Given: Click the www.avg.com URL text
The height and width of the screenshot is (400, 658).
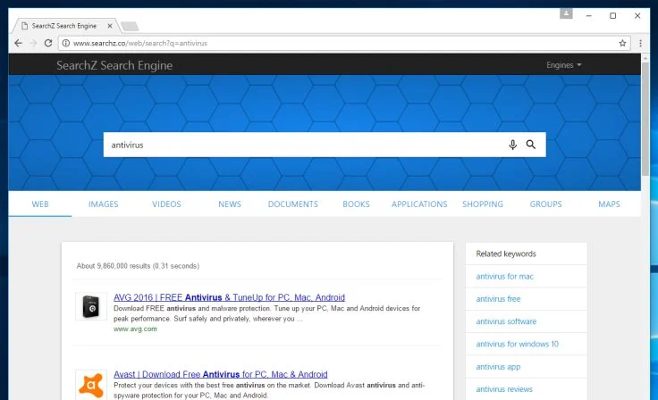Looking at the screenshot, I should [x=135, y=329].
